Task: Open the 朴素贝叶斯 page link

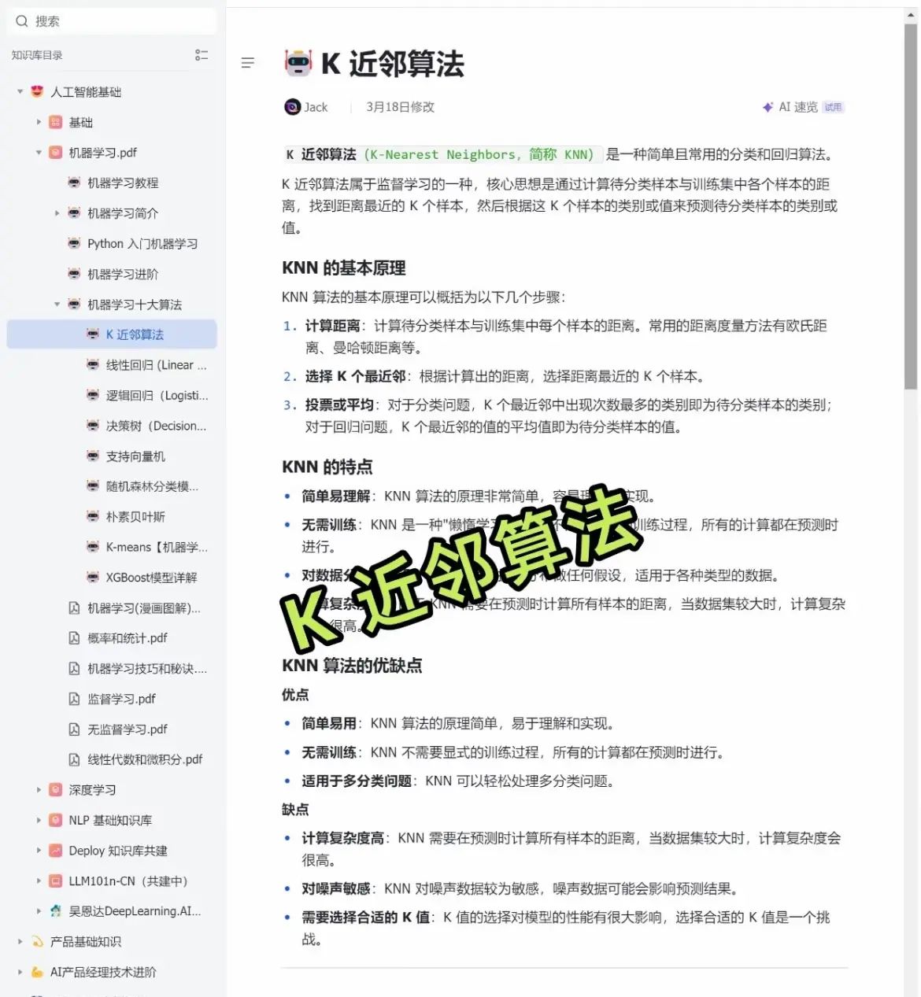Action: point(135,516)
